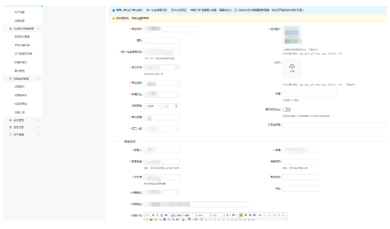Click the 统一社会信用代码 input field
The width and height of the screenshot is (390, 229).
tap(162, 52)
